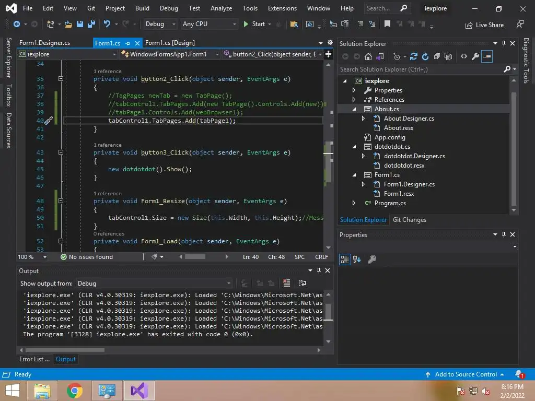The image size is (535, 401).
Task: Open the Build menu
Action: point(142,8)
